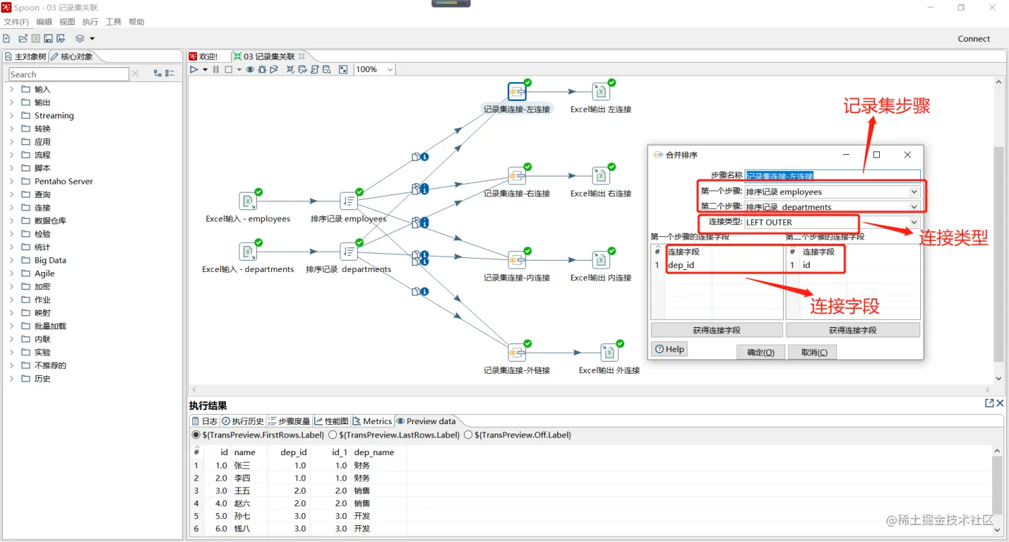Select the 记录集连接-外链接 step icon

click(517, 352)
